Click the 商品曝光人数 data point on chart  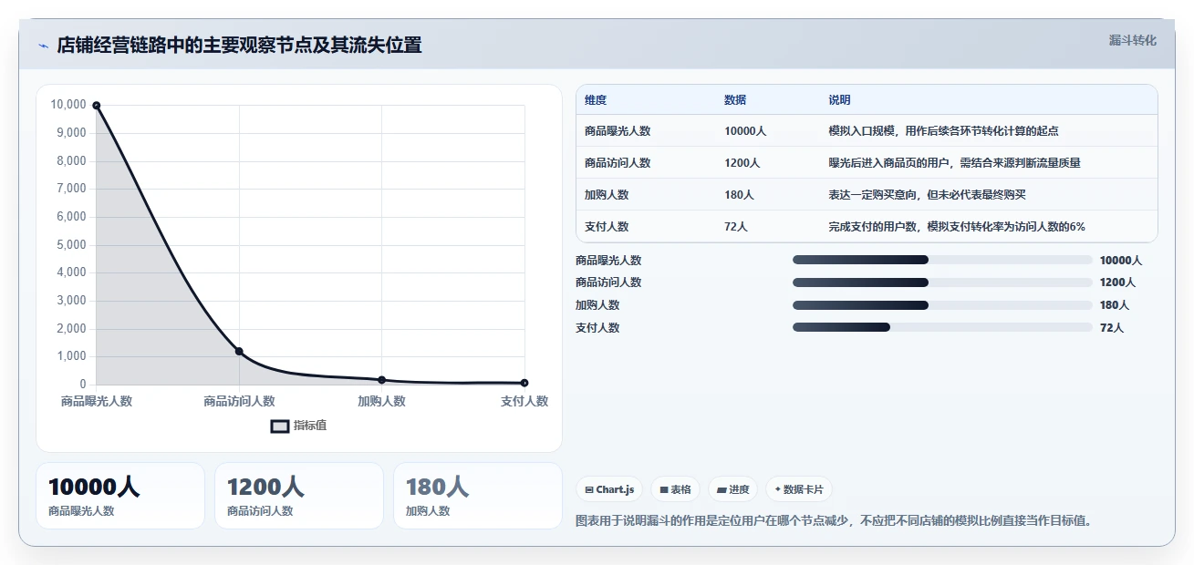97,106
